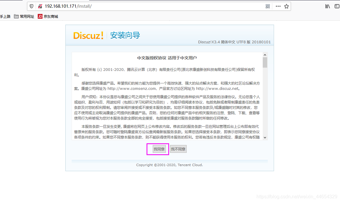
Task: Click the 用户须知 paragraph text
Action: click(167, 107)
